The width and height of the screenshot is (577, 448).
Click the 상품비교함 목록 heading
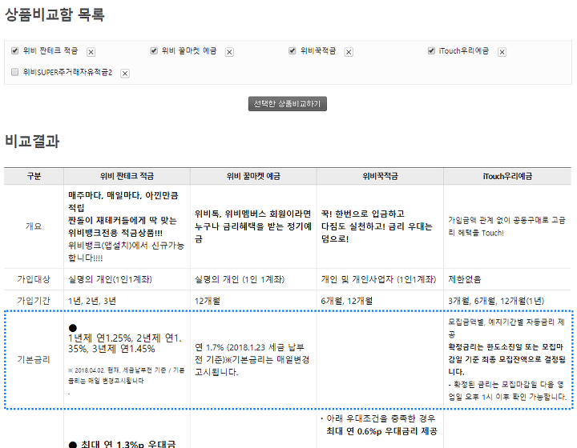tap(54, 14)
